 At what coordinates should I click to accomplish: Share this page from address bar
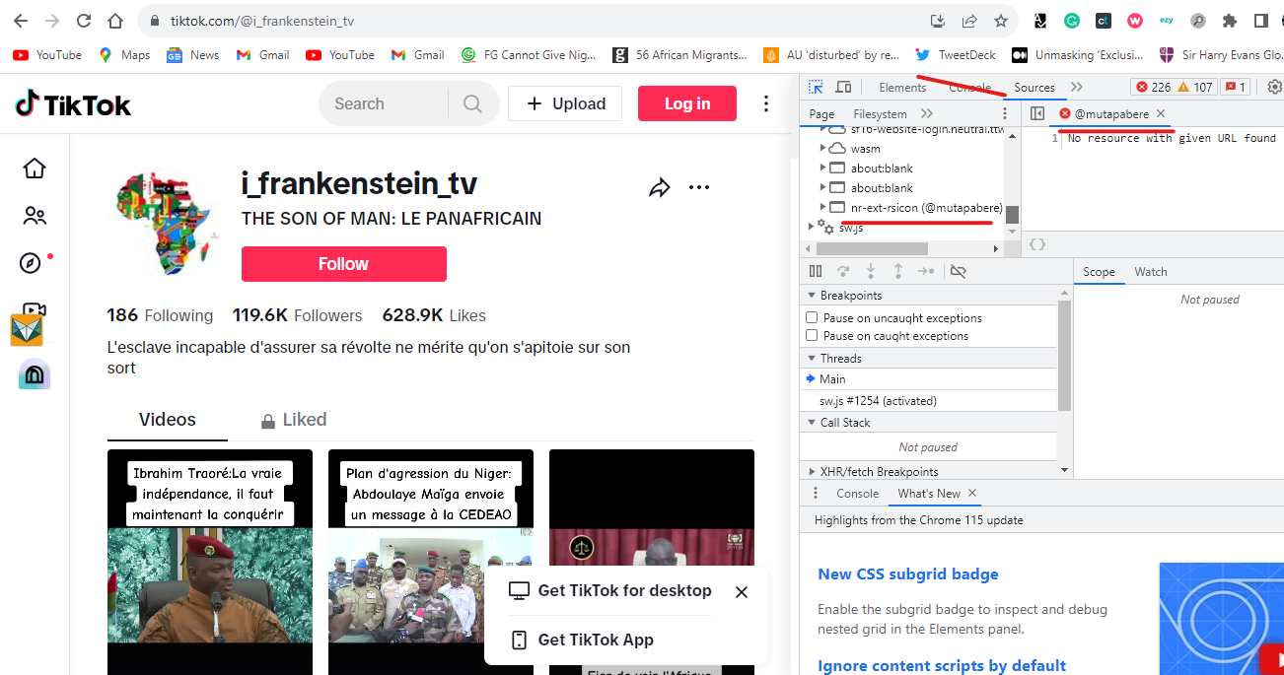point(969,21)
